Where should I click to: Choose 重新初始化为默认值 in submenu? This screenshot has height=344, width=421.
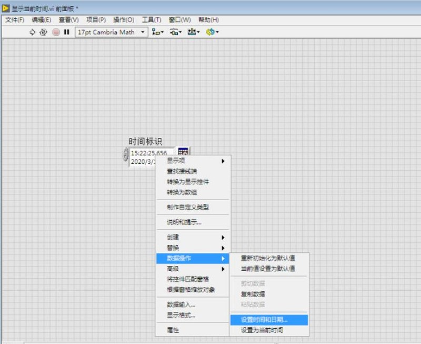coord(269,258)
